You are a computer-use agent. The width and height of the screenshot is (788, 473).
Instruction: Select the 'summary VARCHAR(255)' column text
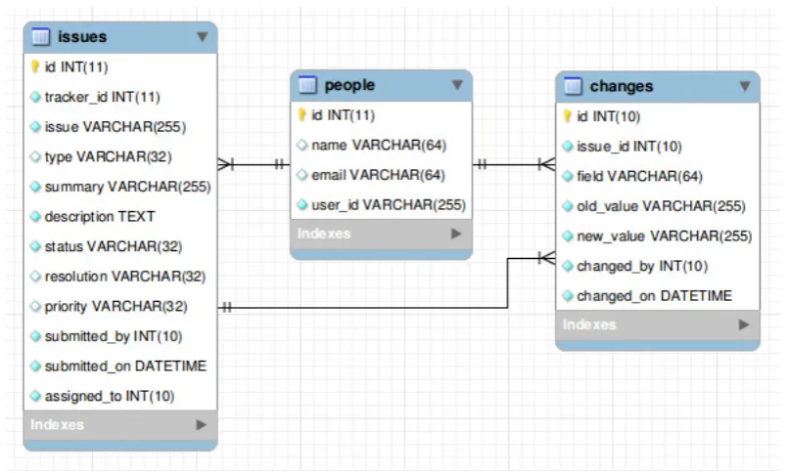(x=127, y=187)
